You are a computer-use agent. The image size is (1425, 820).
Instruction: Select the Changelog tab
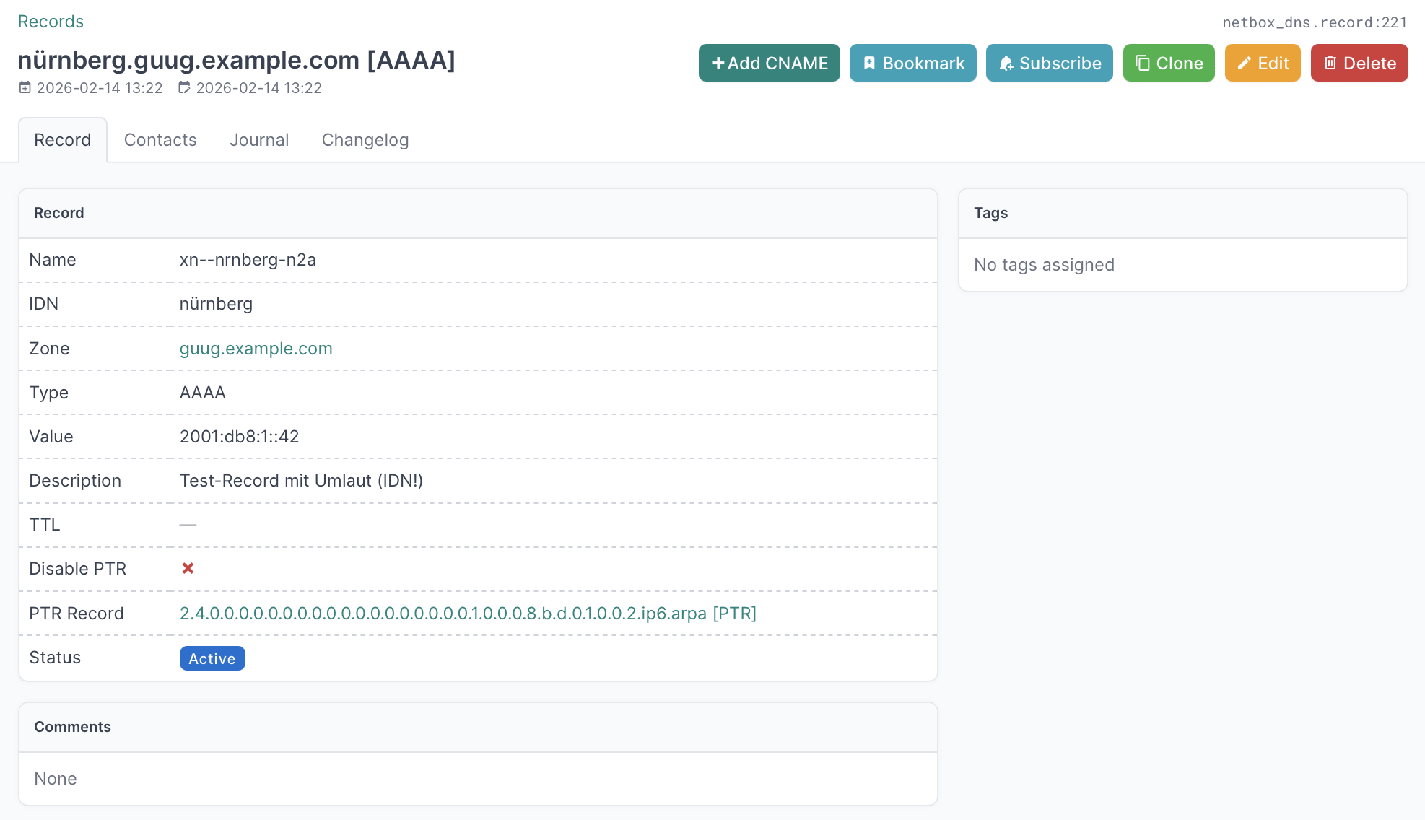point(365,140)
